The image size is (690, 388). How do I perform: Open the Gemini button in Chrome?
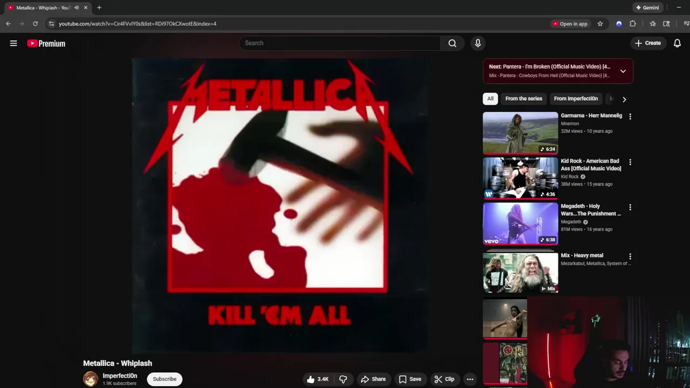[647, 8]
